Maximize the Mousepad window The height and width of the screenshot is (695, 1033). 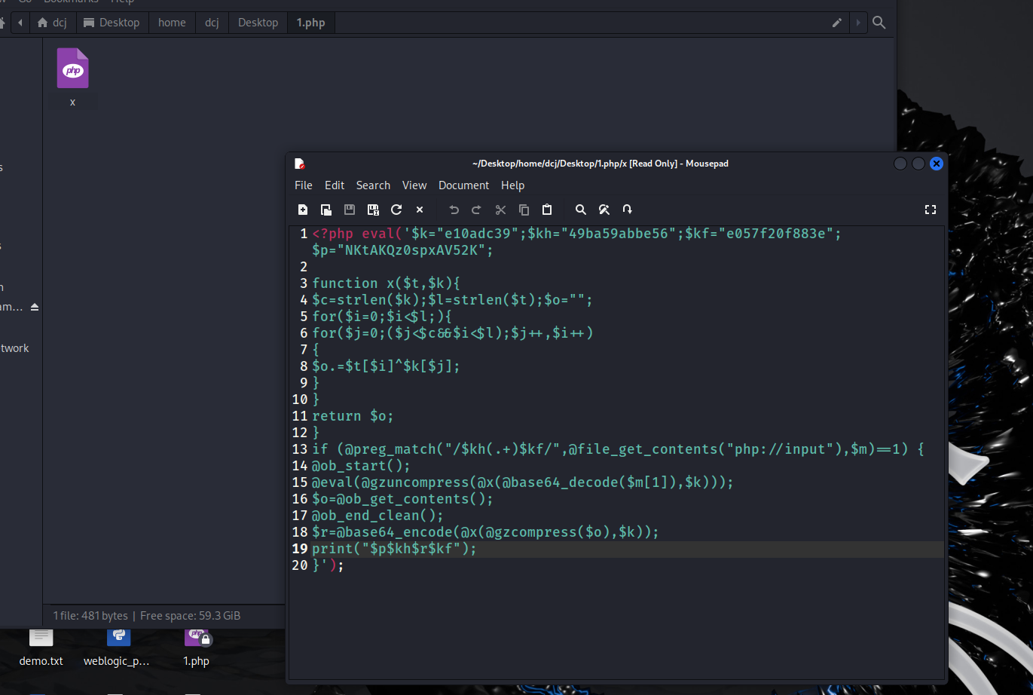(918, 164)
